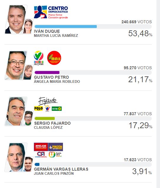
Task: Click Duque's blue vote progress bar
Action: (66, 27)
